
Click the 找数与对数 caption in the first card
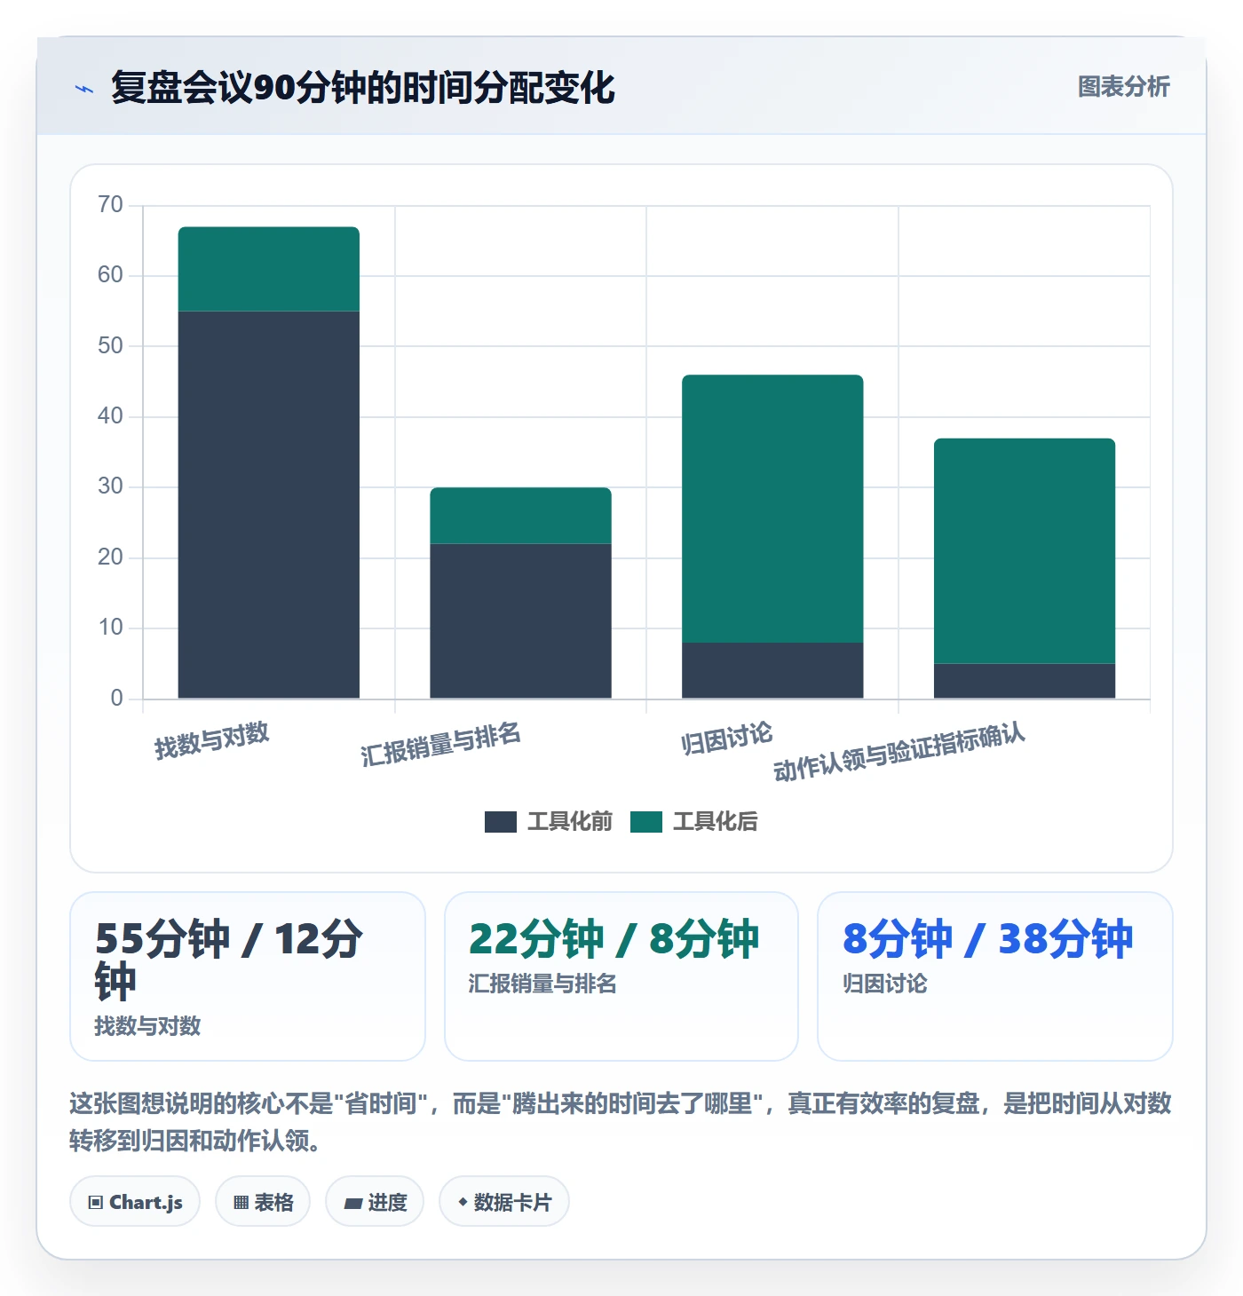(147, 1027)
